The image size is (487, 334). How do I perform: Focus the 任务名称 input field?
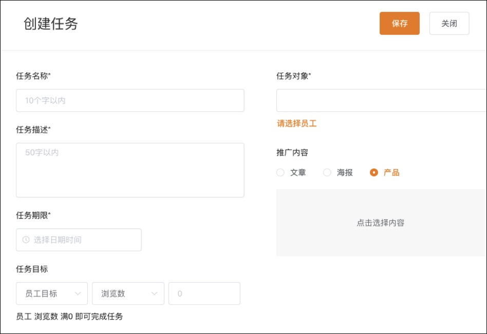tap(130, 100)
